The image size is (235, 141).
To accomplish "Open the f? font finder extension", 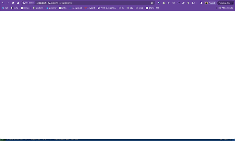I will point(178,3).
